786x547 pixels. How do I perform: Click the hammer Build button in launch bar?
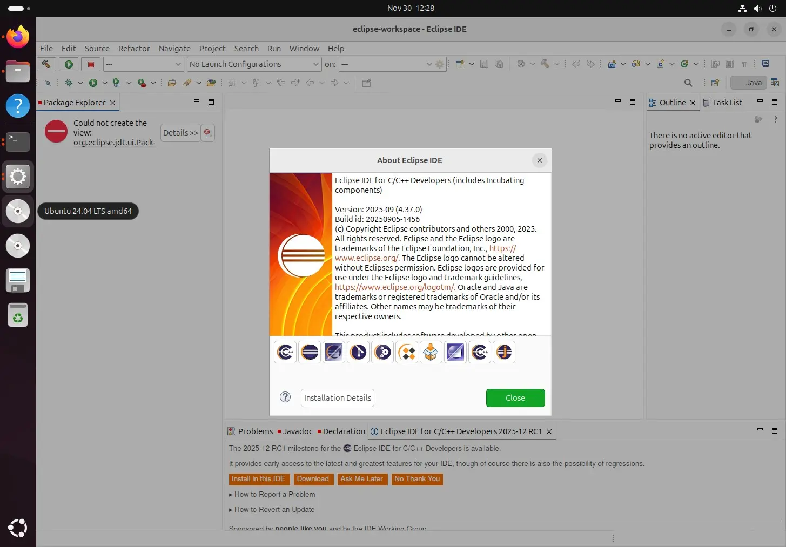[46, 64]
